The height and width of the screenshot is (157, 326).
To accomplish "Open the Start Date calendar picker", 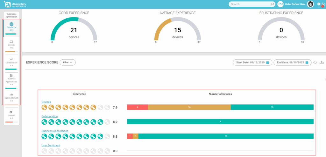I will [x=267, y=62].
